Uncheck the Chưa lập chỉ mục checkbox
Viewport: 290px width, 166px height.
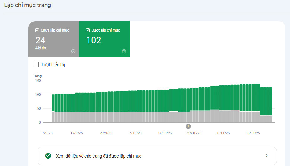coord(37,30)
